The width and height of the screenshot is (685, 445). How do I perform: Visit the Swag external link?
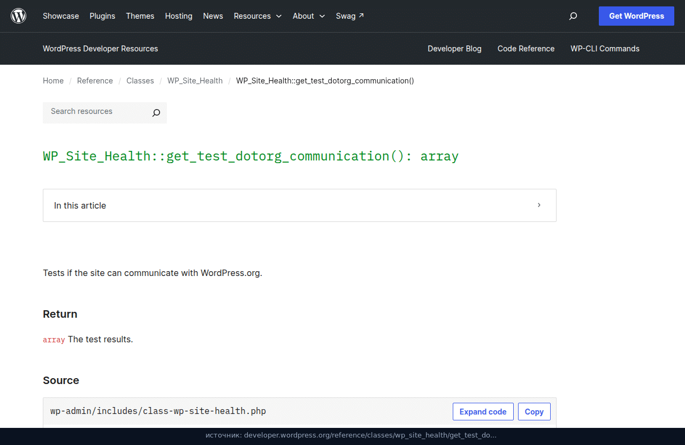coord(350,16)
